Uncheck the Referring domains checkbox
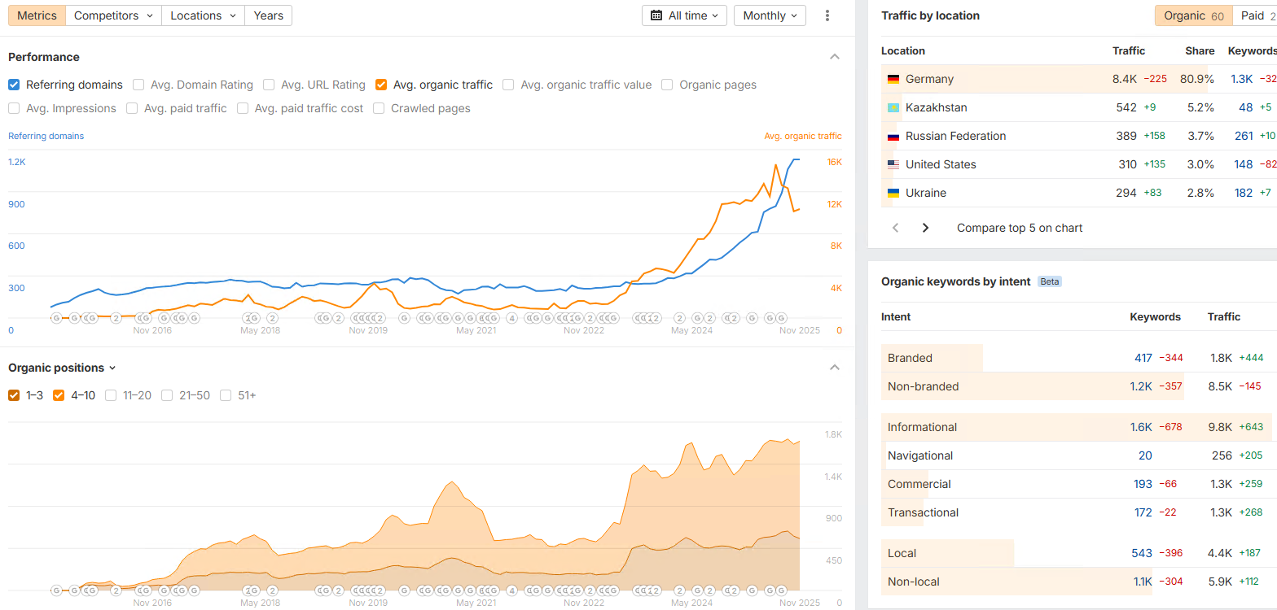 click(x=14, y=85)
